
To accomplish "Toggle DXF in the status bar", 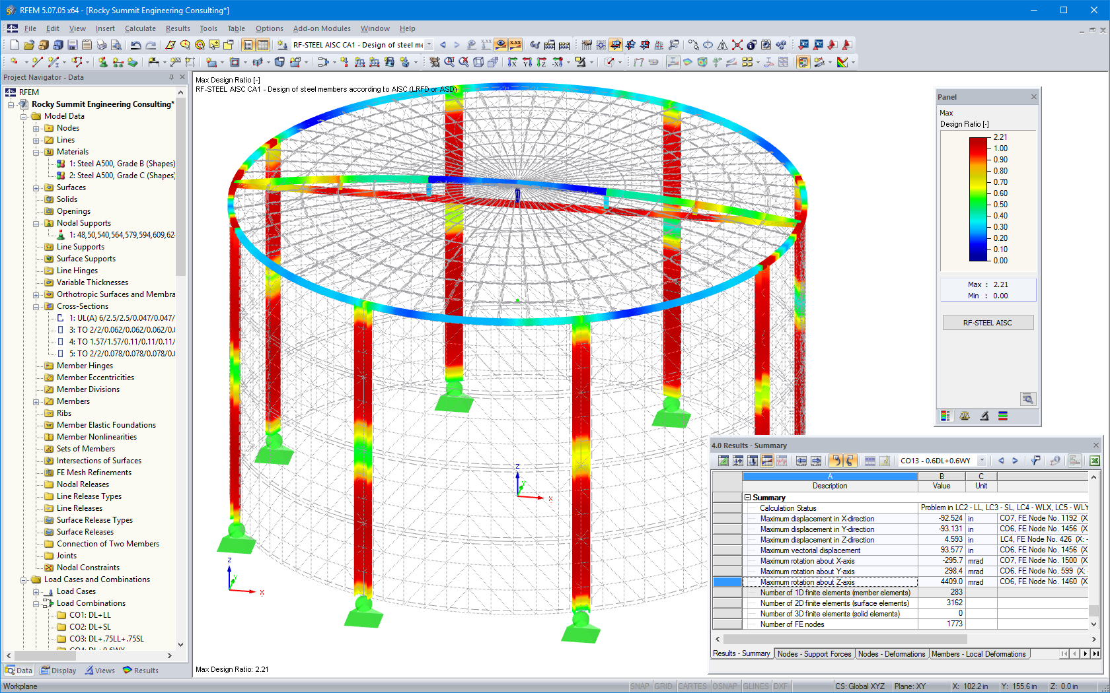I will pyautogui.click(x=780, y=686).
